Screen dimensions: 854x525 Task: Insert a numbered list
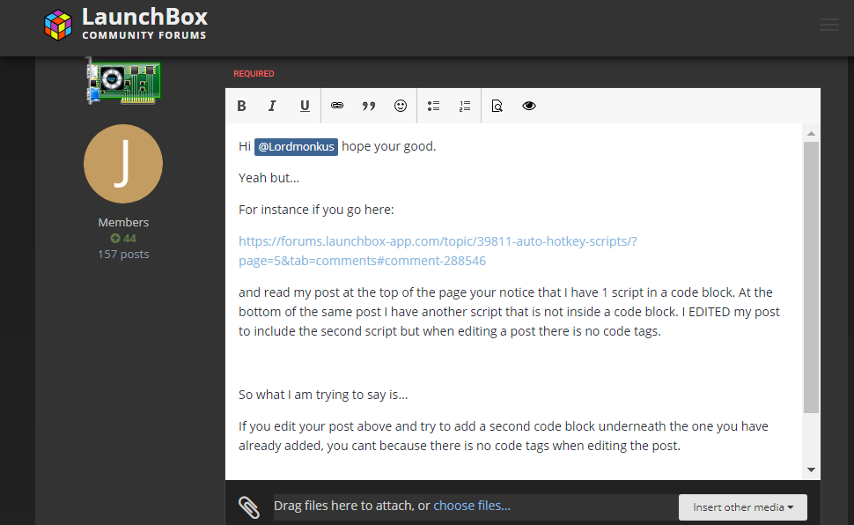point(465,106)
